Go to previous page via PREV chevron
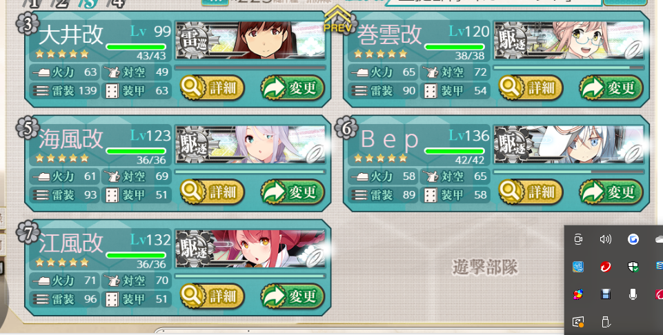The height and width of the screenshot is (335, 663). tap(337, 19)
